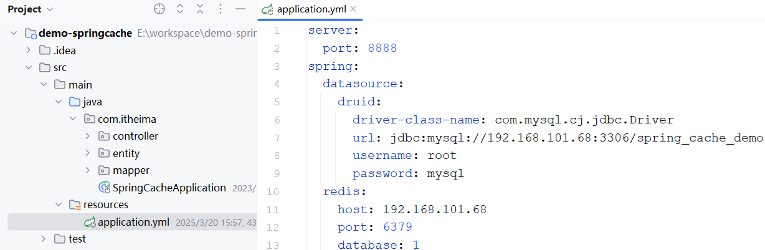
Task: Click the src folder icon
Action: [x=44, y=67]
